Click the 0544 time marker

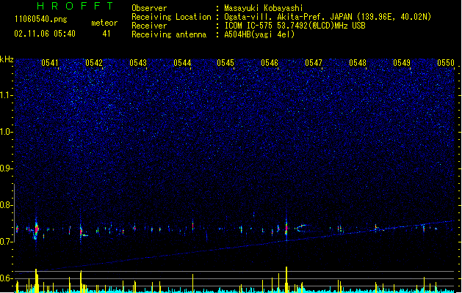click(x=182, y=63)
